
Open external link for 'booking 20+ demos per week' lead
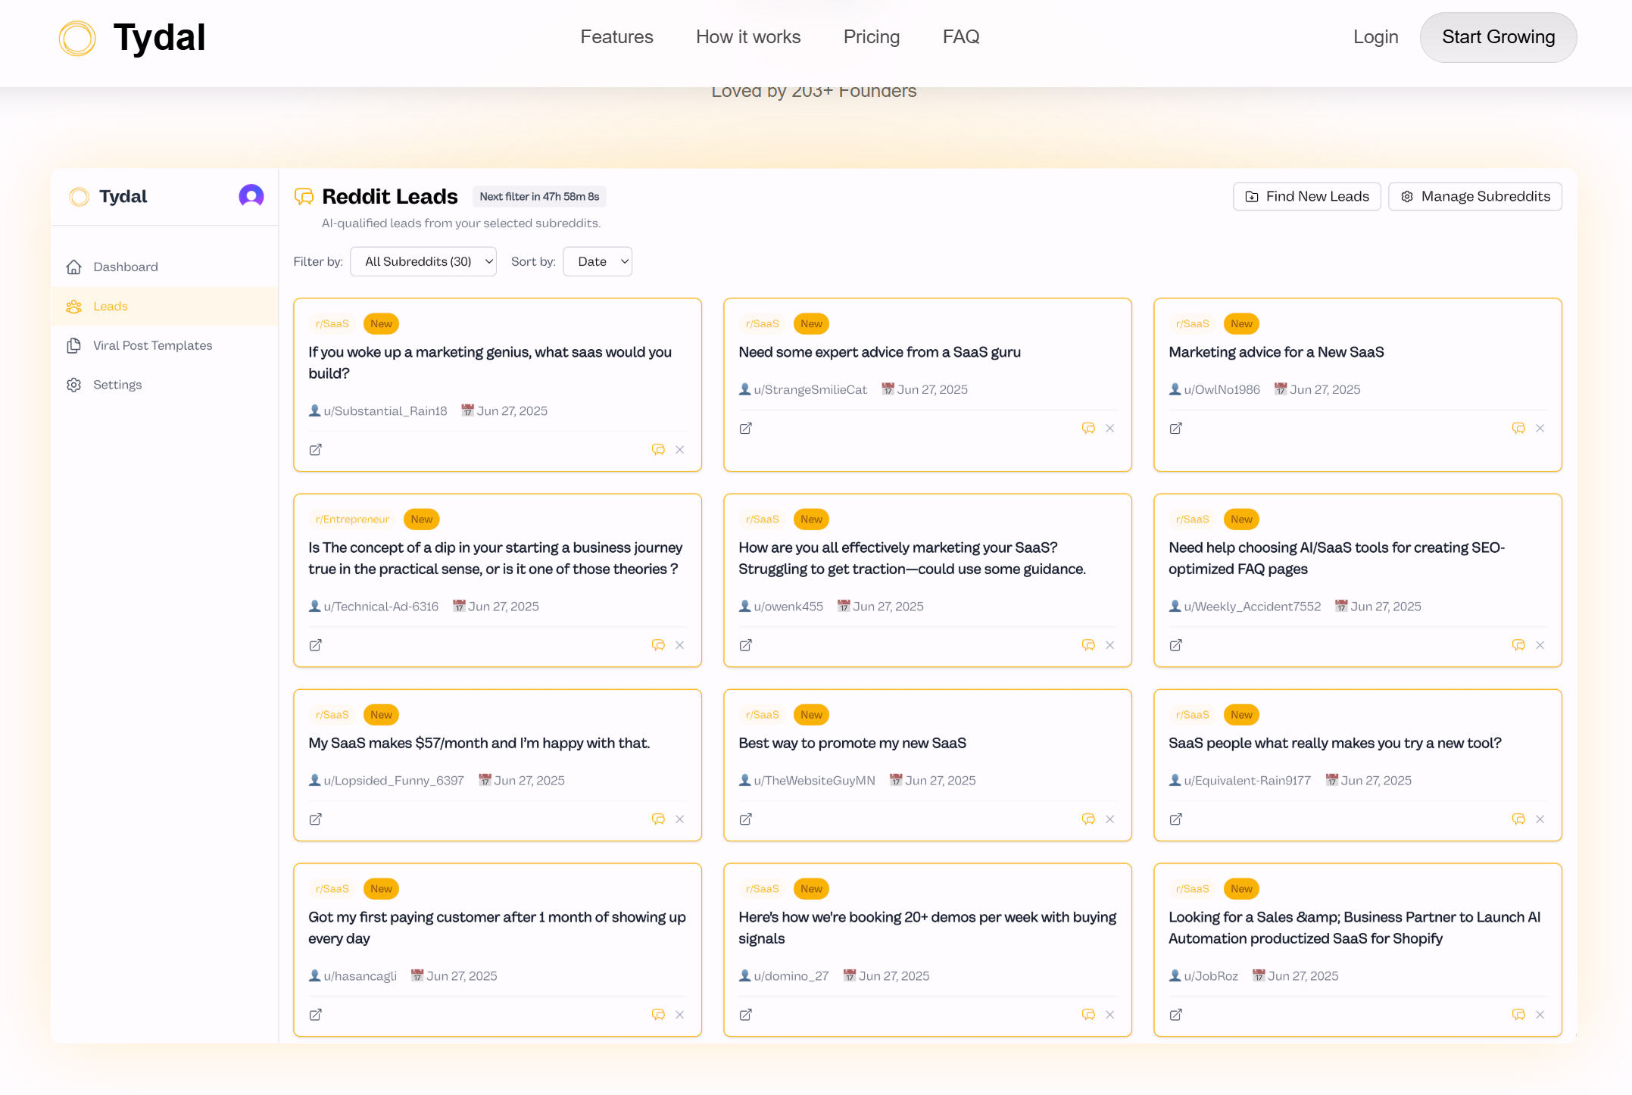click(746, 1015)
